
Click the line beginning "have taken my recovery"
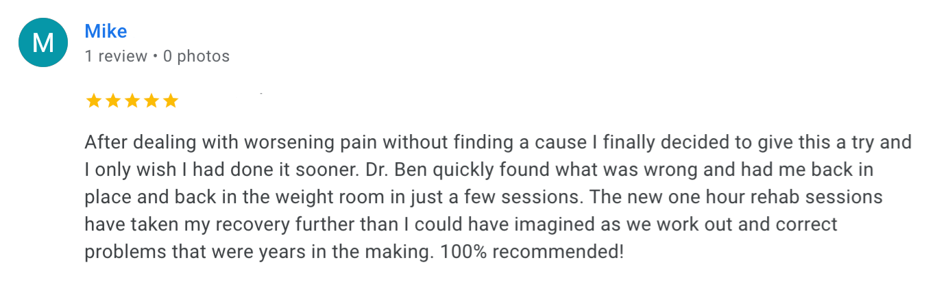[x=461, y=224]
